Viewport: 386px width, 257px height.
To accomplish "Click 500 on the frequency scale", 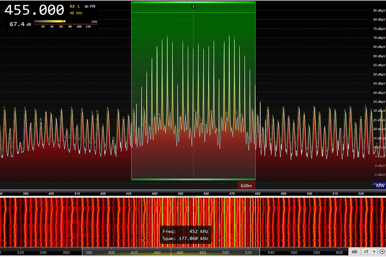I will click(x=309, y=194).
